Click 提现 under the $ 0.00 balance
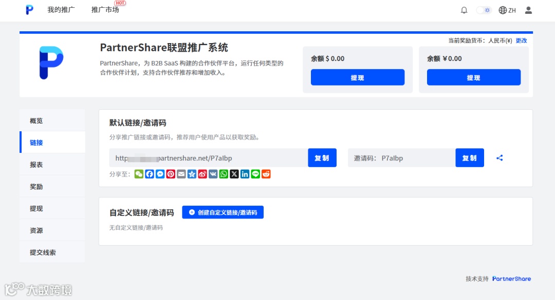This screenshot has width=555, height=300. pos(358,77)
